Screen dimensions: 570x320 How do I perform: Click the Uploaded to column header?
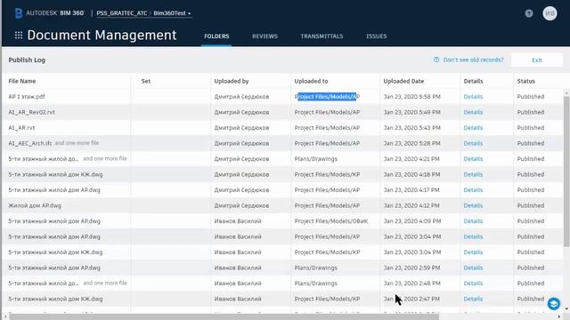pos(311,81)
